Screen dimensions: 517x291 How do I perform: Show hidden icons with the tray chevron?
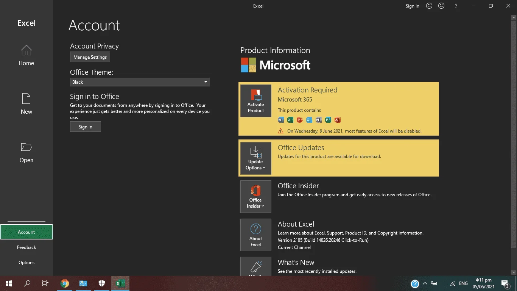click(x=425, y=283)
